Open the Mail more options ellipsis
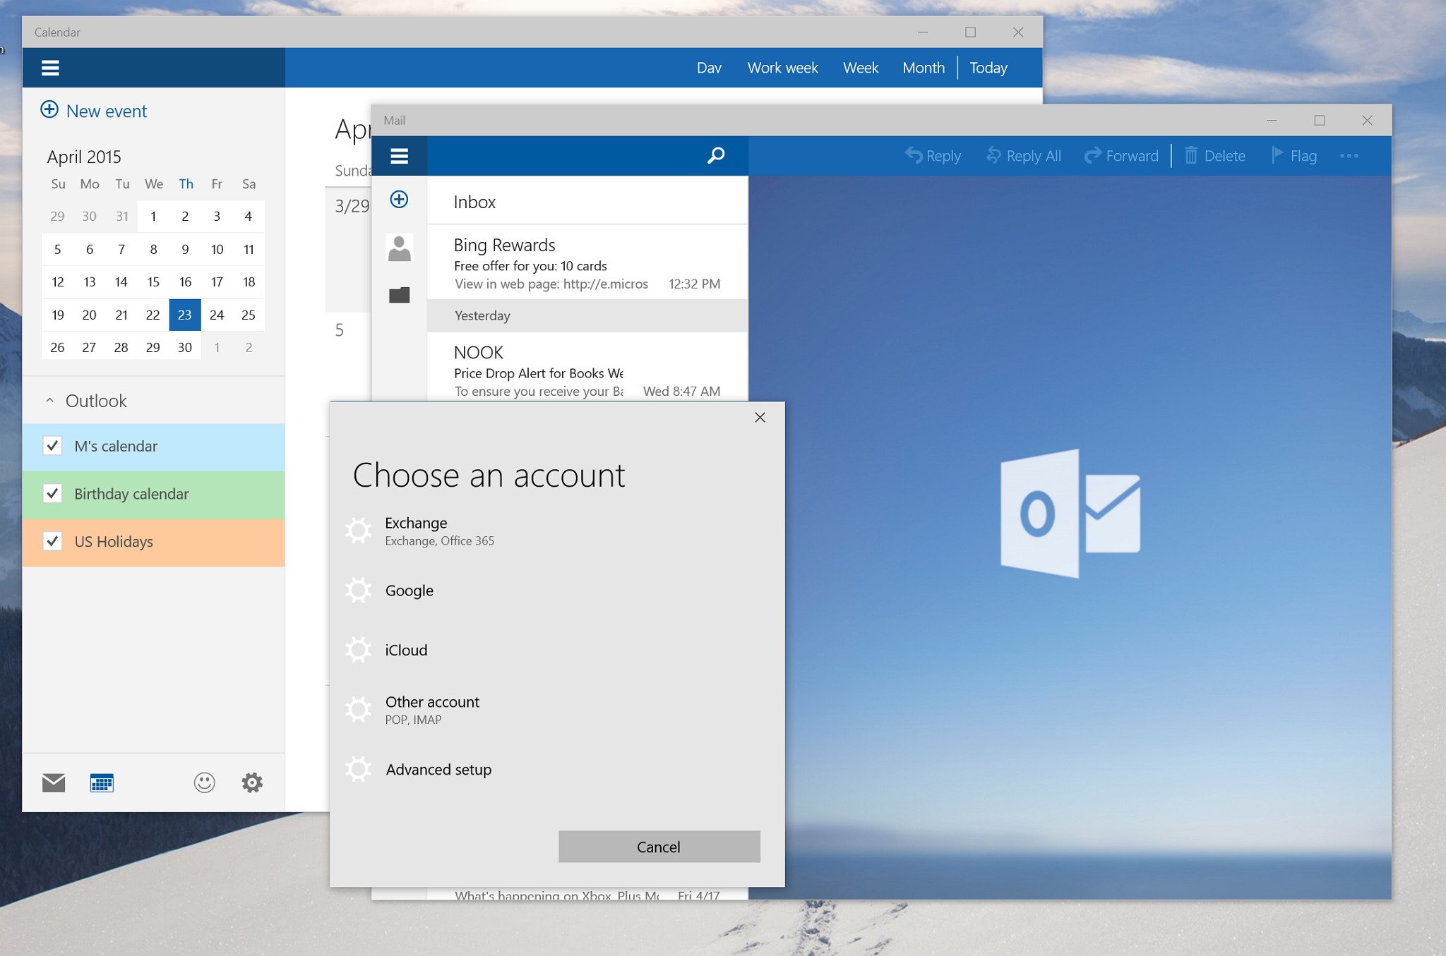This screenshot has width=1446, height=956. point(1349,156)
